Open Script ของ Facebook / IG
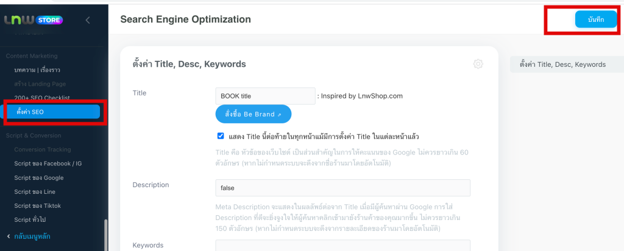The width and height of the screenshot is (624, 251). (47, 163)
